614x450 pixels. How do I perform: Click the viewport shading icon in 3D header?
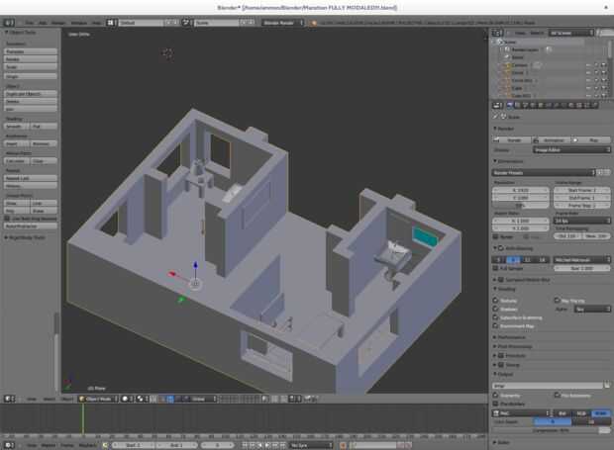click(126, 399)
